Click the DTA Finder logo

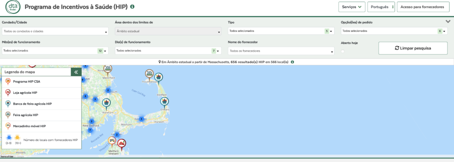[x=13, y=7]
